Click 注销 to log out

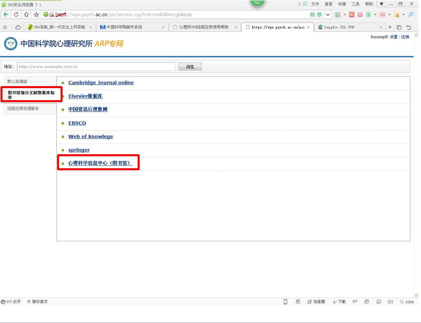pyautogui.click(x=405, y=37)
